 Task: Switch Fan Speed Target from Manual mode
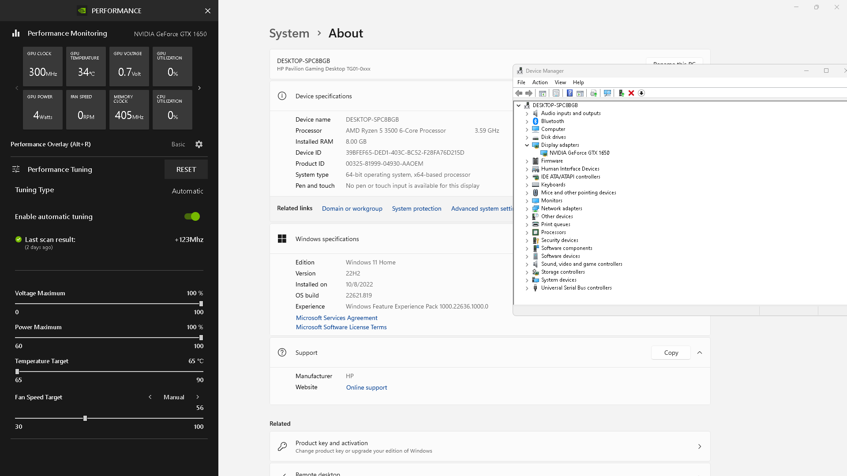tap(198, 397)
